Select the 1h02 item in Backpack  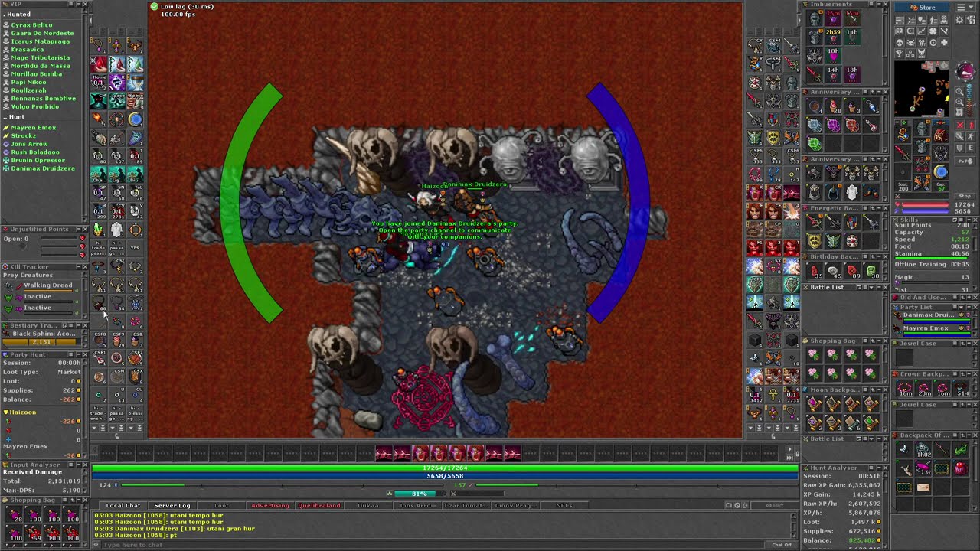point(923,450)
